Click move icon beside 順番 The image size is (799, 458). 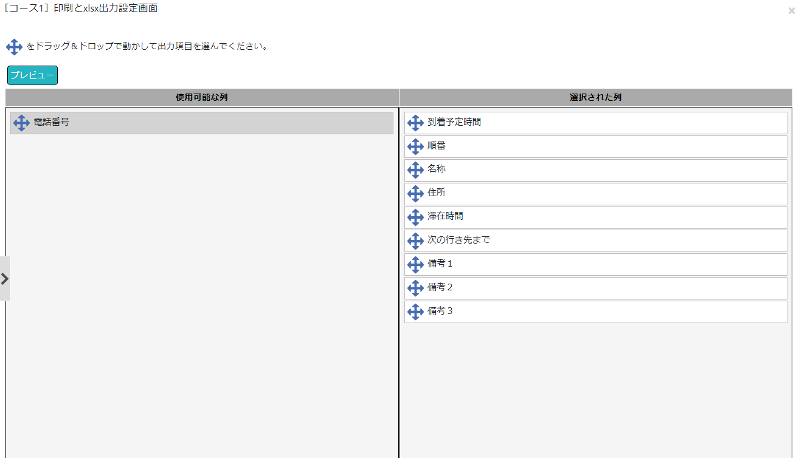(415, 146)
